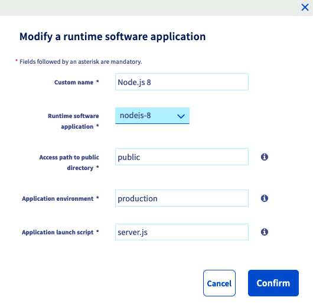The image size is (313, 307).
Task: Click the 'Access path to public directory' label
Action: [69, 162]
